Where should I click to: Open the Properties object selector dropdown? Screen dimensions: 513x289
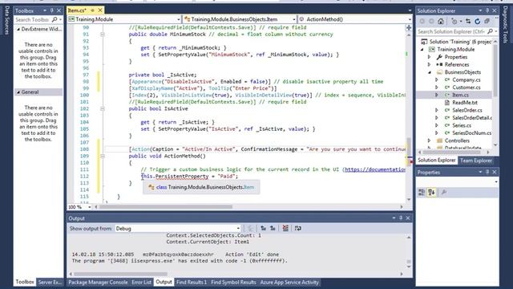coord(496,181)
